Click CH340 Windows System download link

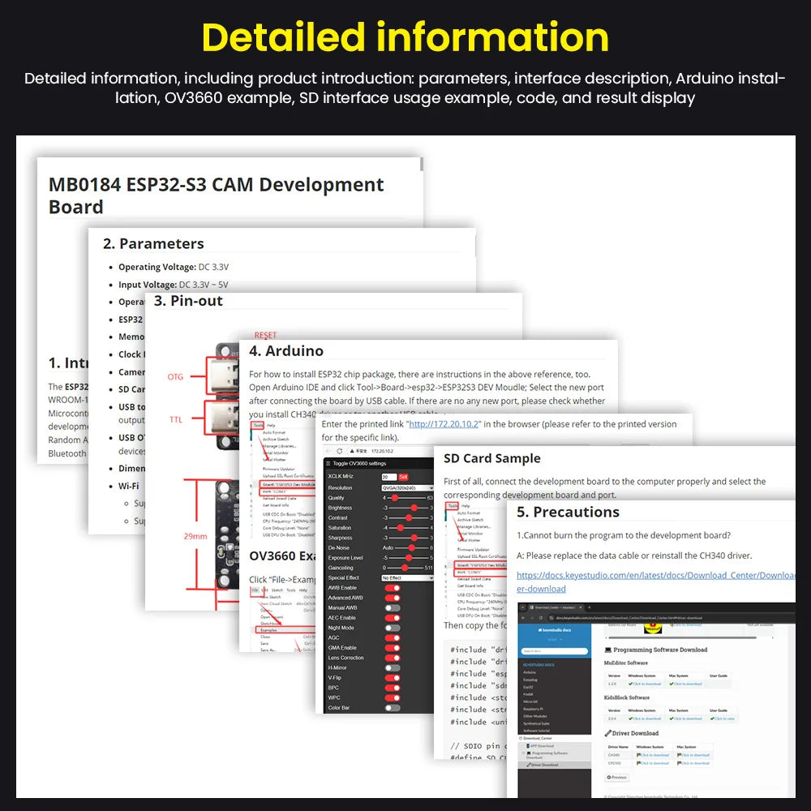tap(653, 755)
